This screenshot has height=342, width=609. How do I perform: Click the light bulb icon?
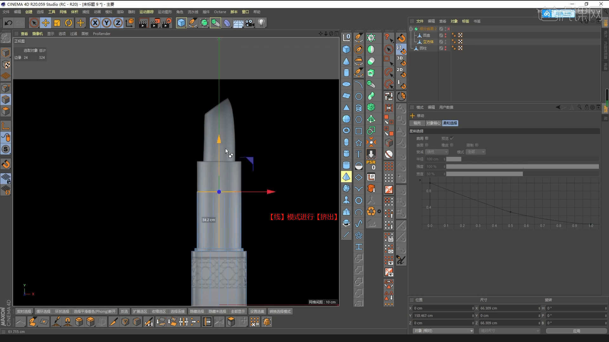261,23
